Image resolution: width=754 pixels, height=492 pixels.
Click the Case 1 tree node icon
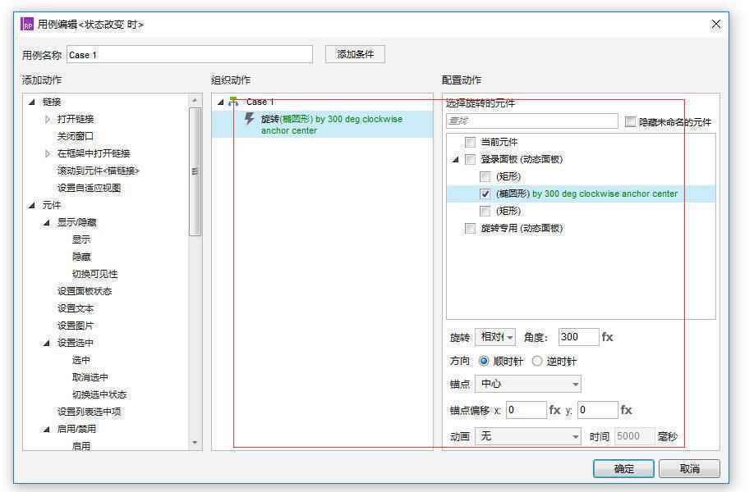tap(234, 102)
